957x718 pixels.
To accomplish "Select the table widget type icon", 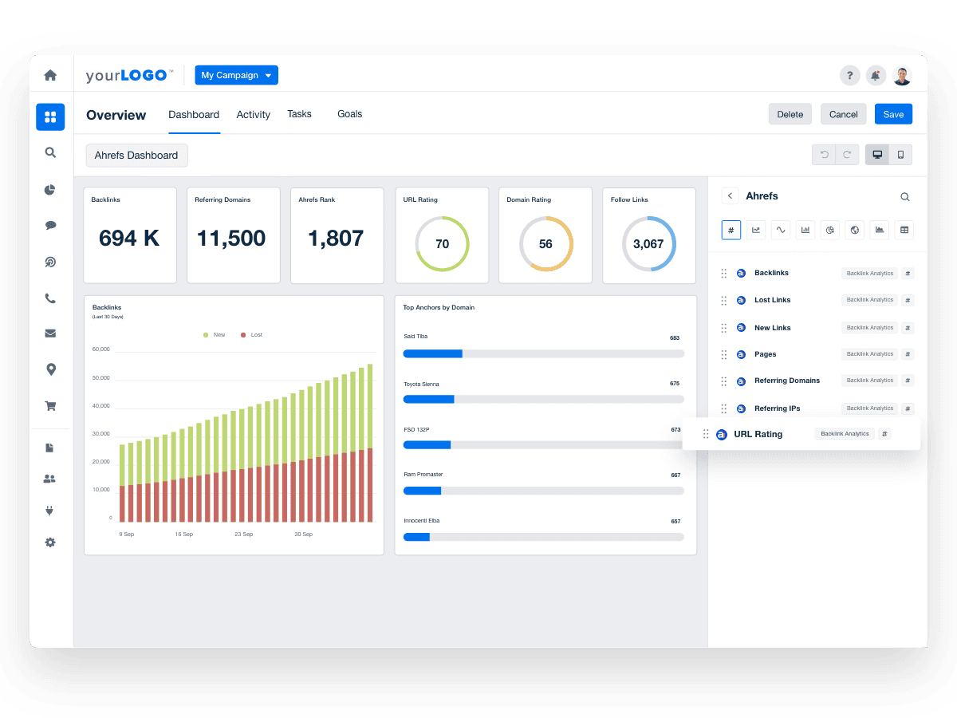I will point(904,230).
